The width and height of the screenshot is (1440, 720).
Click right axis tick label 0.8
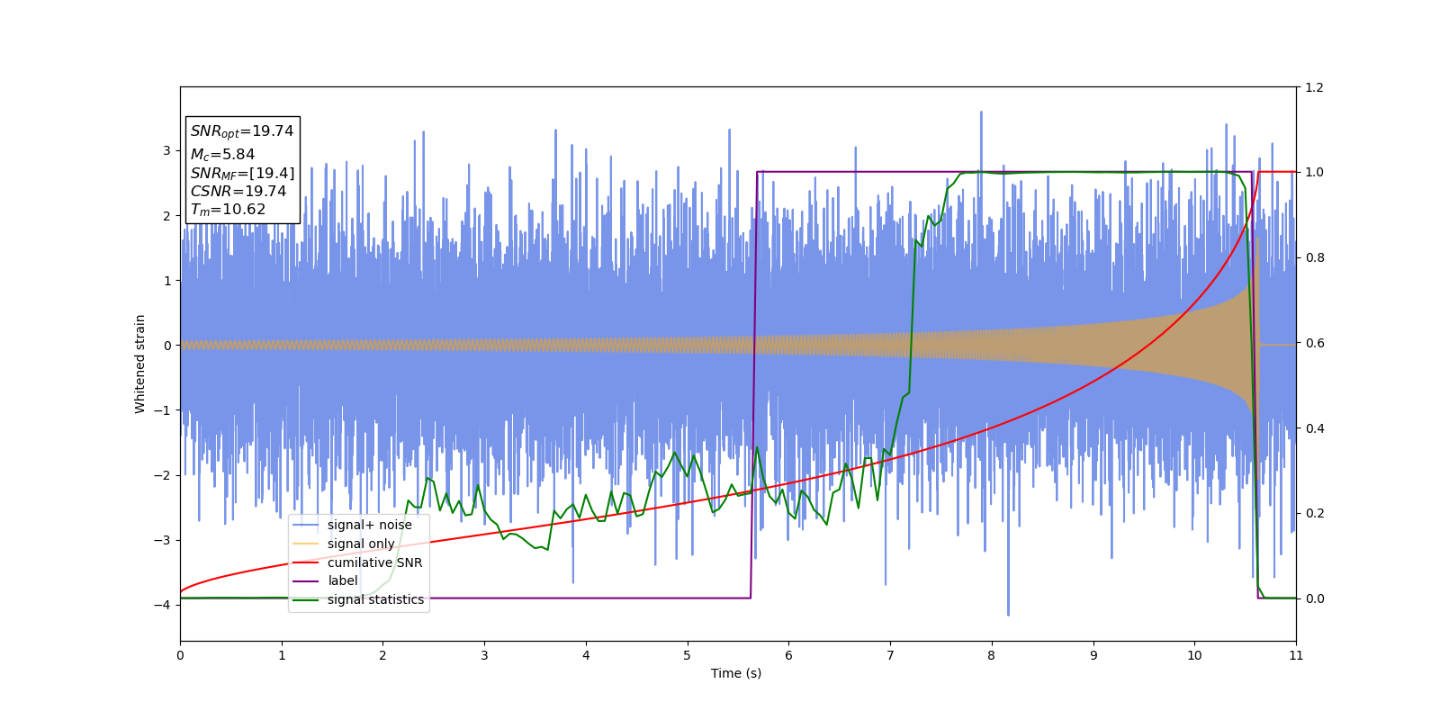tap(1314, 257)
